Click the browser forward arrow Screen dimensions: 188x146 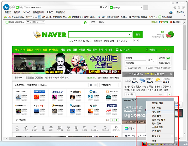click(12, 7)
